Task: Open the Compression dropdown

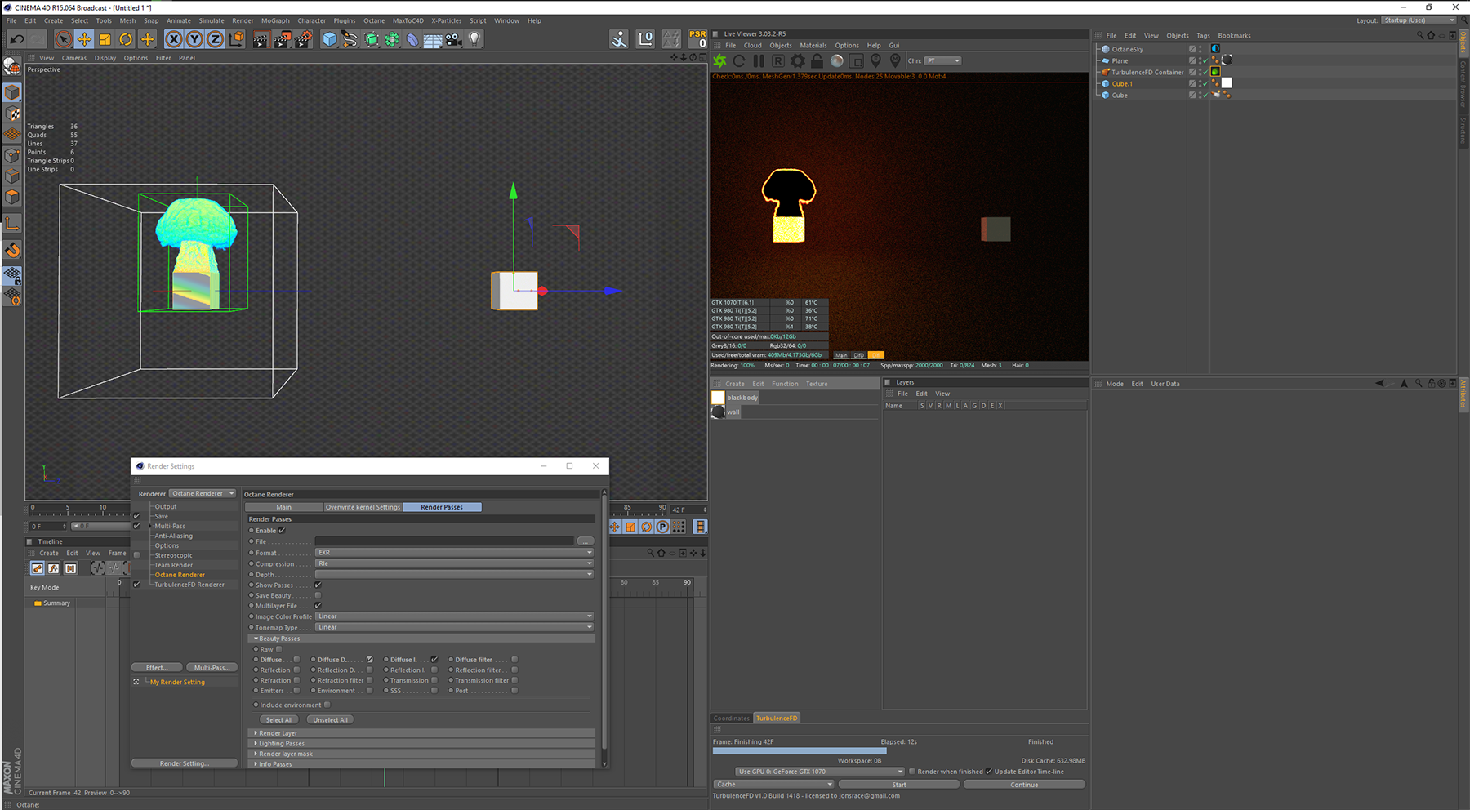Action: [x=454, y=563]
